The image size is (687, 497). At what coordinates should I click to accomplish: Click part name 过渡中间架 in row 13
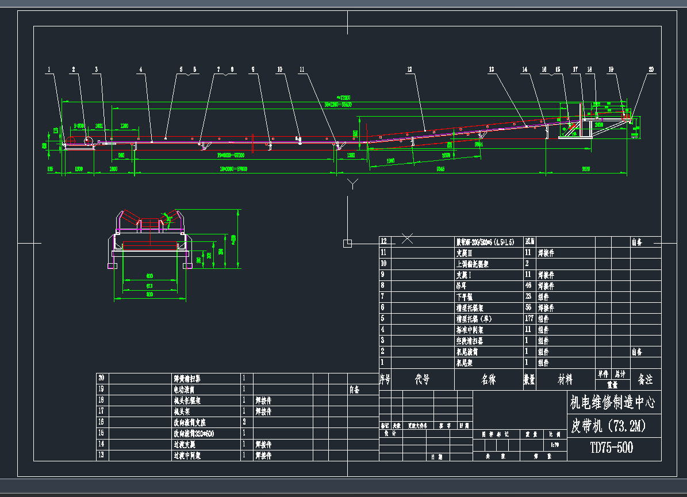pyautogui.click(x=187, y=456)
